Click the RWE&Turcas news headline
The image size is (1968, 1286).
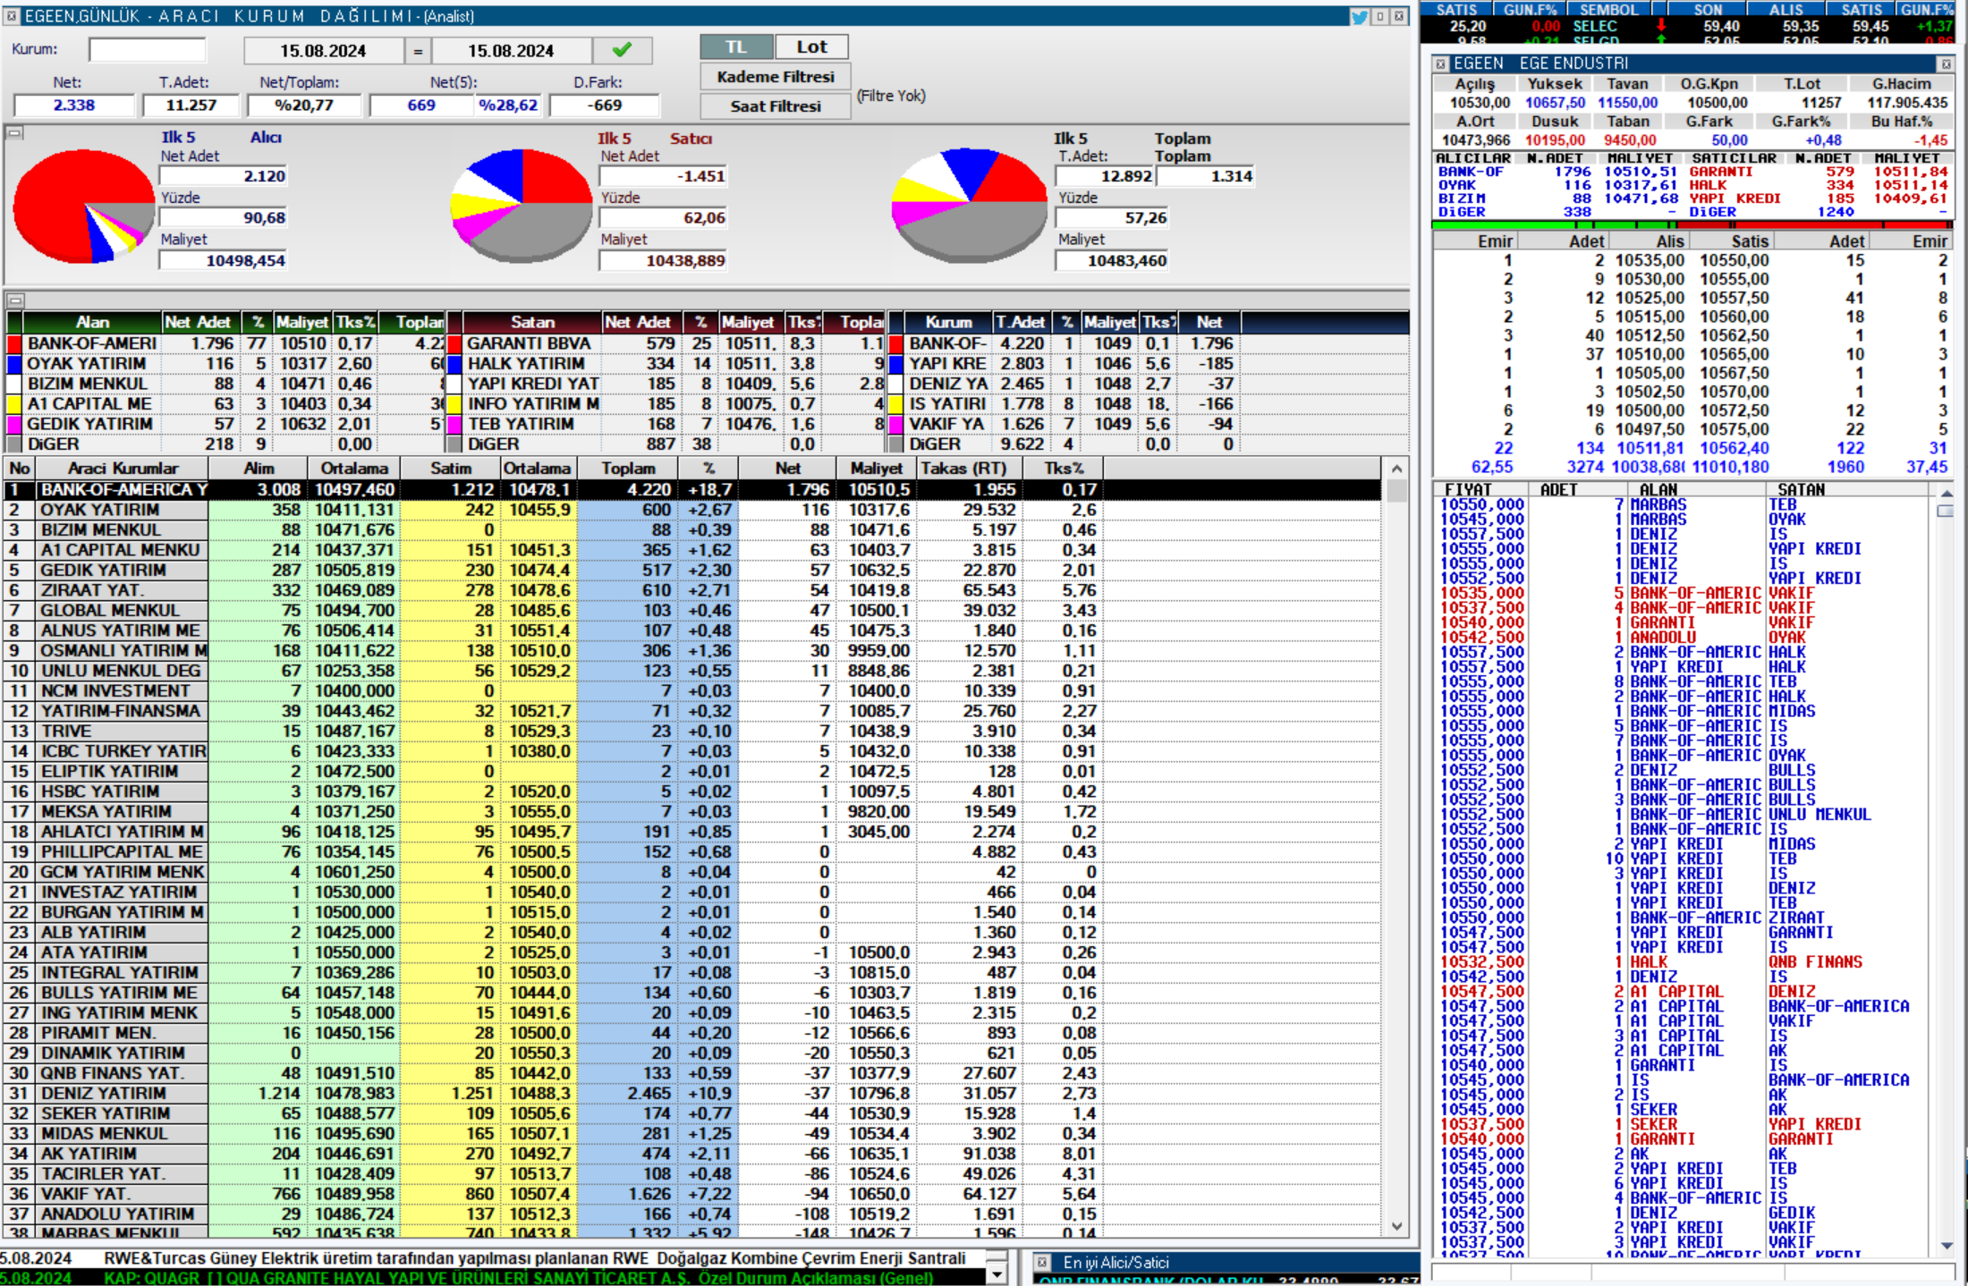pyautogui.click(x=535, y=1258)
